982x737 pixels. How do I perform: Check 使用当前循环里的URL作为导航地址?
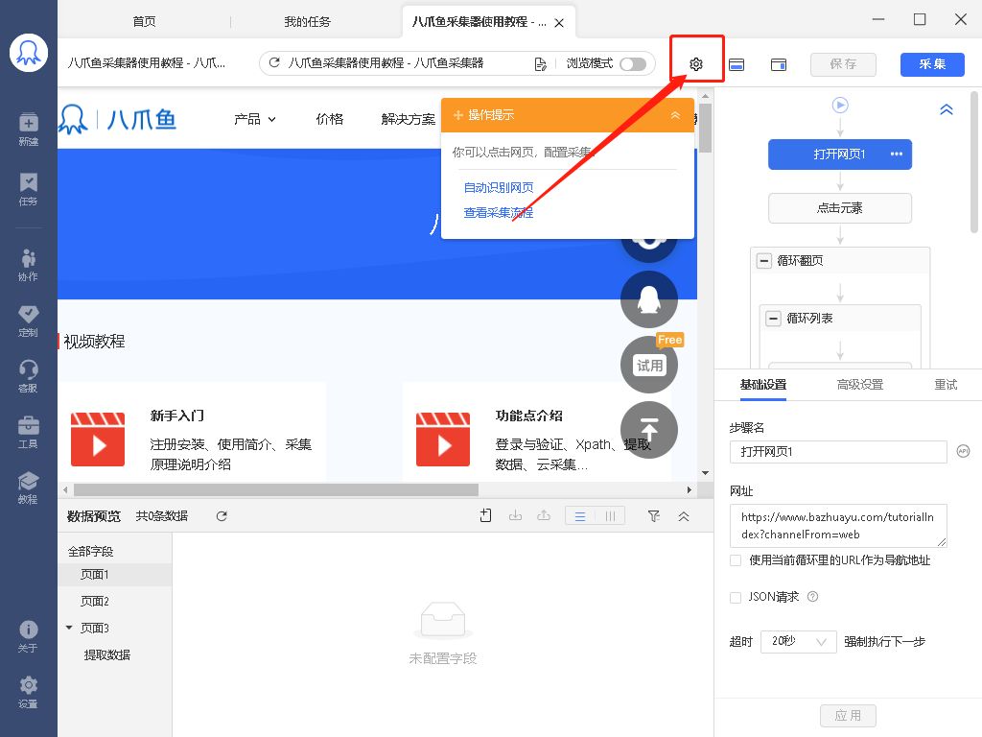click(736, 560)
